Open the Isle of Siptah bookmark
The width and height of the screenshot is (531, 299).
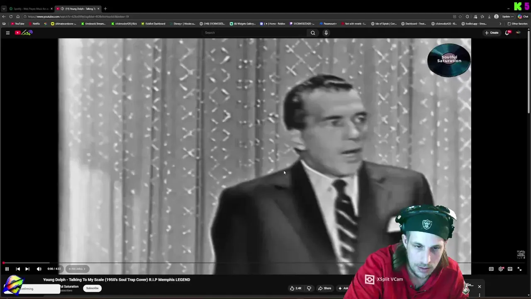384,24
